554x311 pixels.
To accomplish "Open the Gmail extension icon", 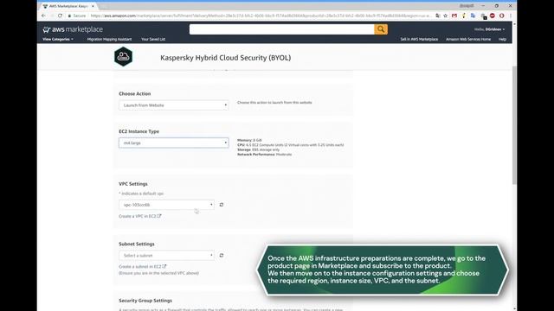I will pyautogui.click(x=454, y=16).
